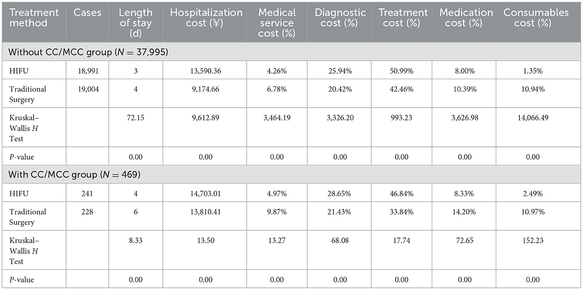Select the "Treatment cost (%)" column header
The image size is (583, 290).
click(x=403, y=18)
